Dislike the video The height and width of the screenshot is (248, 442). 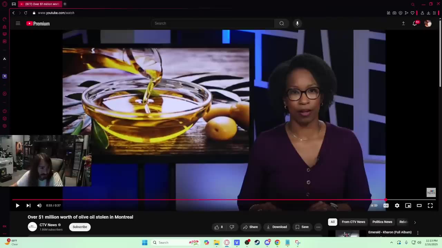(232, 227)
